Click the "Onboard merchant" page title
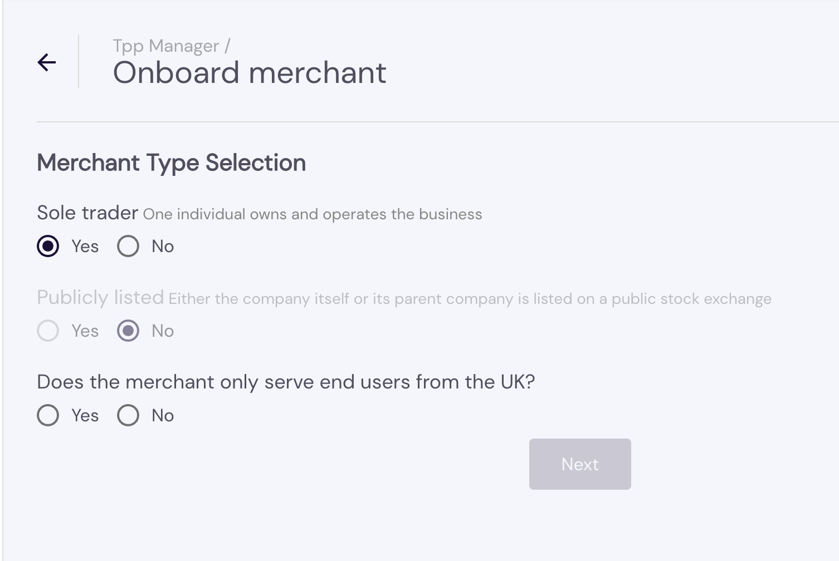The width and height of the screenshot is (839, 561). (250, 73)
